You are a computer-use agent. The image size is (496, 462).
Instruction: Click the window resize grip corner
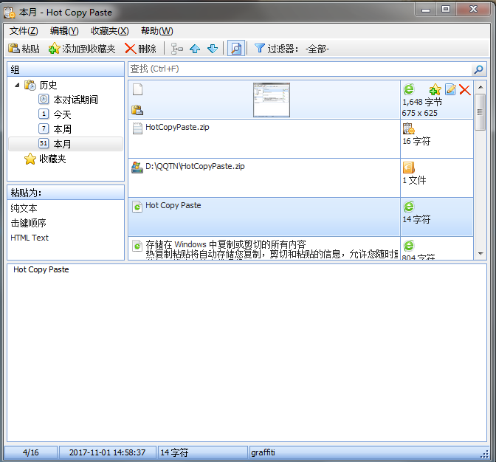(x=484, y=455)
